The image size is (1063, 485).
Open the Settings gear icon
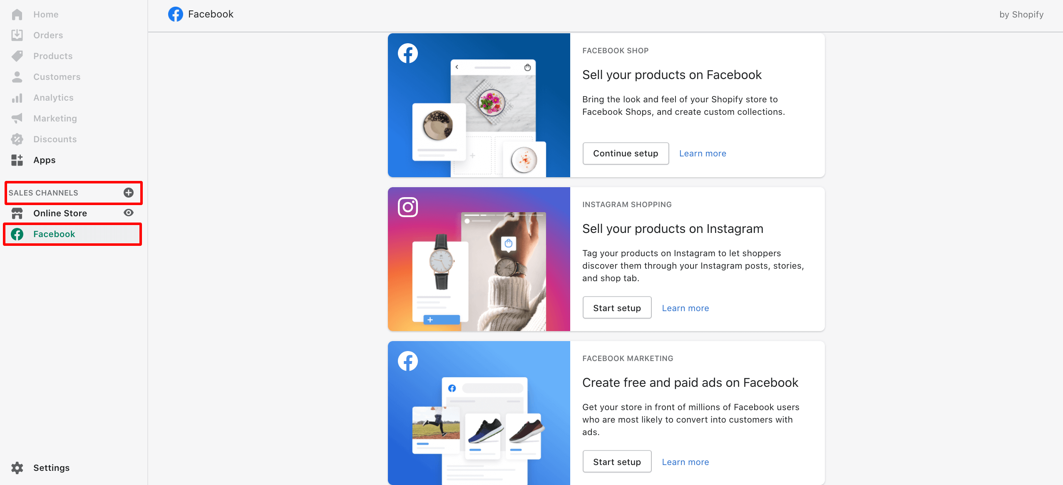click(17, 468)
